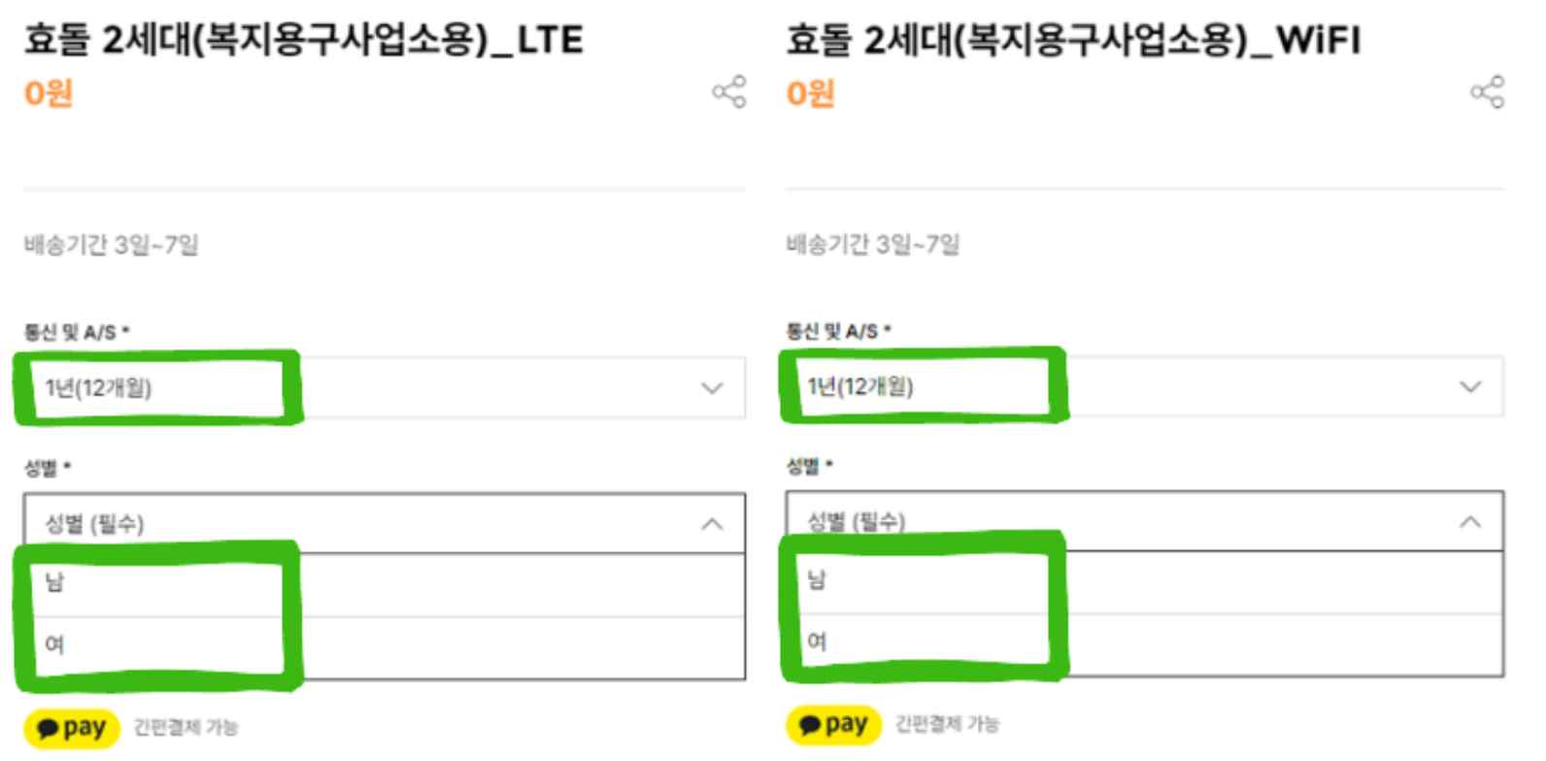Click the share icon for the LTE product
Viewport: 1546px width, 761px height.
coord(729,92)
